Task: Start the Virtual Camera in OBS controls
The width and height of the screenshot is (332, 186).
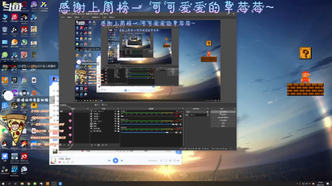Action: pyautogui.click(x=223, y=117)
